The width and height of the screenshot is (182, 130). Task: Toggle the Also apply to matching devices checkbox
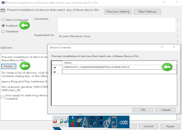(x=3, y=97)
